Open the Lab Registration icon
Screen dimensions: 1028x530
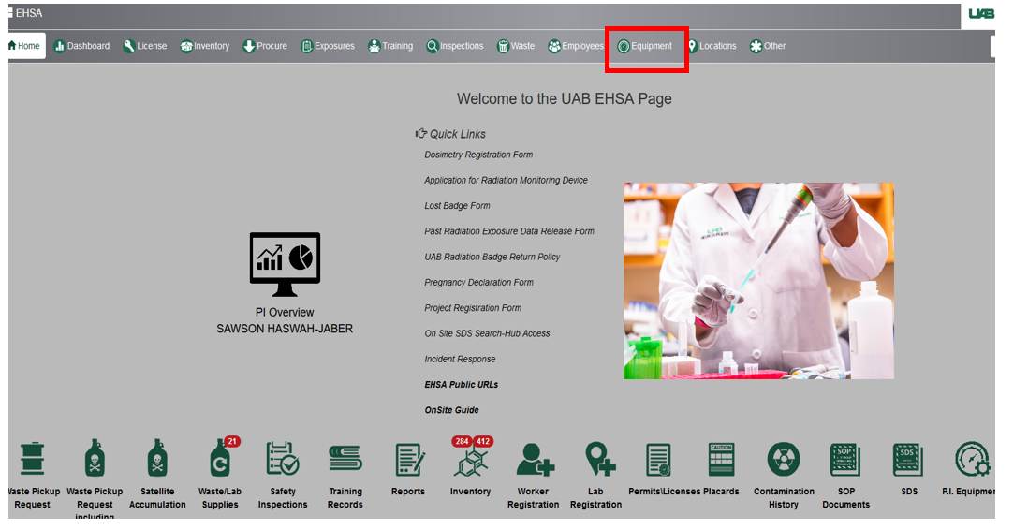coord(596,460)
